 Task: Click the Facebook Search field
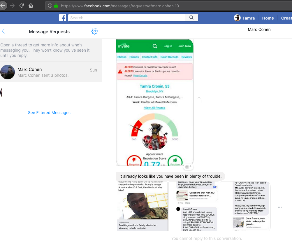coord(126,18)
